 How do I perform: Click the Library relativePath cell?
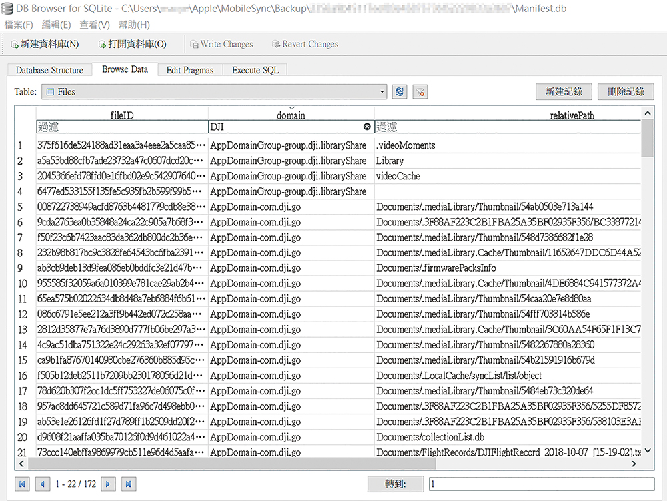508,161
